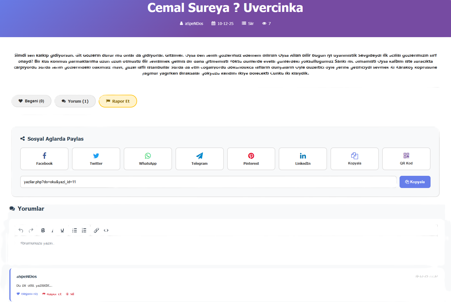Toggle italic formatting in comment editor
The height and width of the screenshot is (302, 451).
[52, 231]
